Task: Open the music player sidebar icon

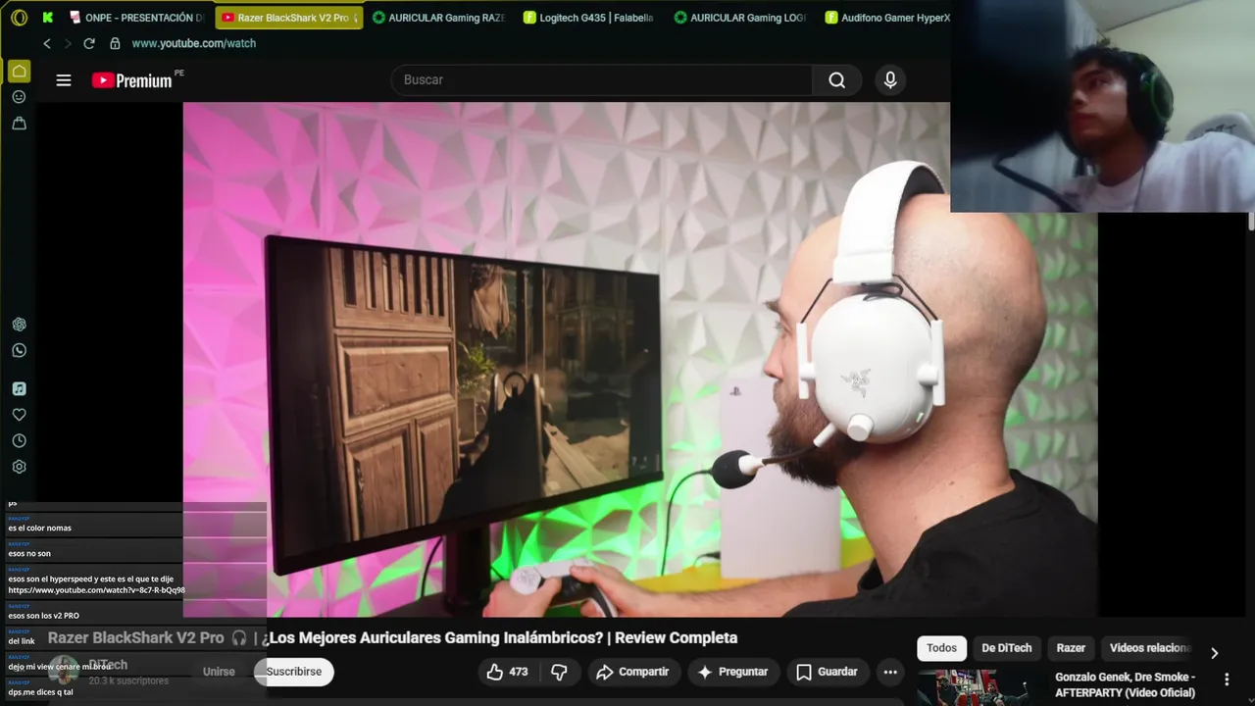Action: (x=19, y=389)
